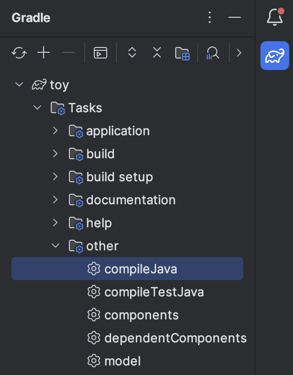
Task: Click the Select Opened File project icon
Action: point(182,53)
